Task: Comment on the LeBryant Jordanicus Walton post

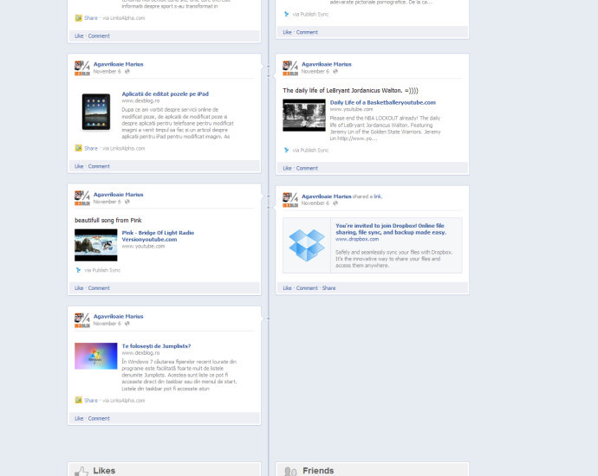Action: coord(307,168)
